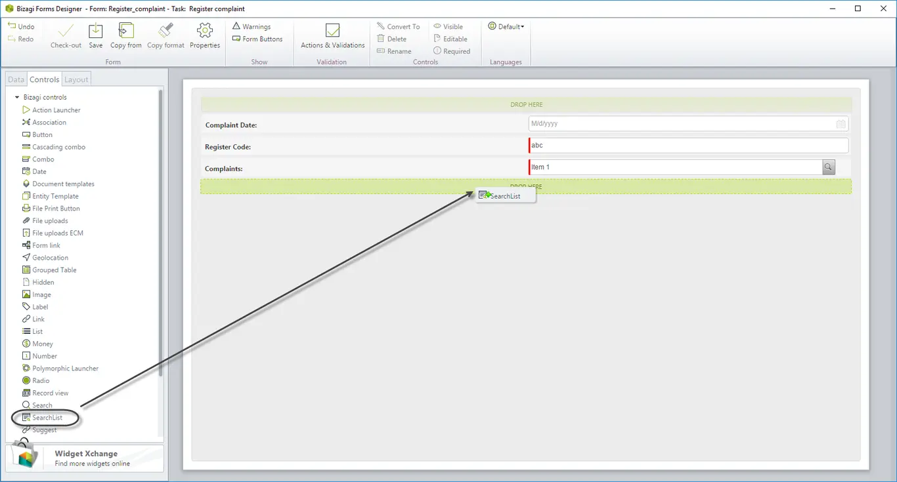897x482 pixels.
Task: Toggle the Visible property
Action: coord(448,26)
